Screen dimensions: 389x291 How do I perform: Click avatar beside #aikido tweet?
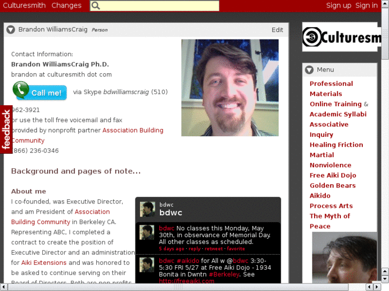(x=147, y=265)
